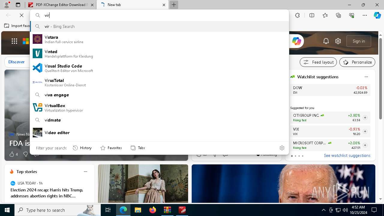Open the Action Center notifications
Image resolution: width=384 pixels, height=216 pixels.
374,210
